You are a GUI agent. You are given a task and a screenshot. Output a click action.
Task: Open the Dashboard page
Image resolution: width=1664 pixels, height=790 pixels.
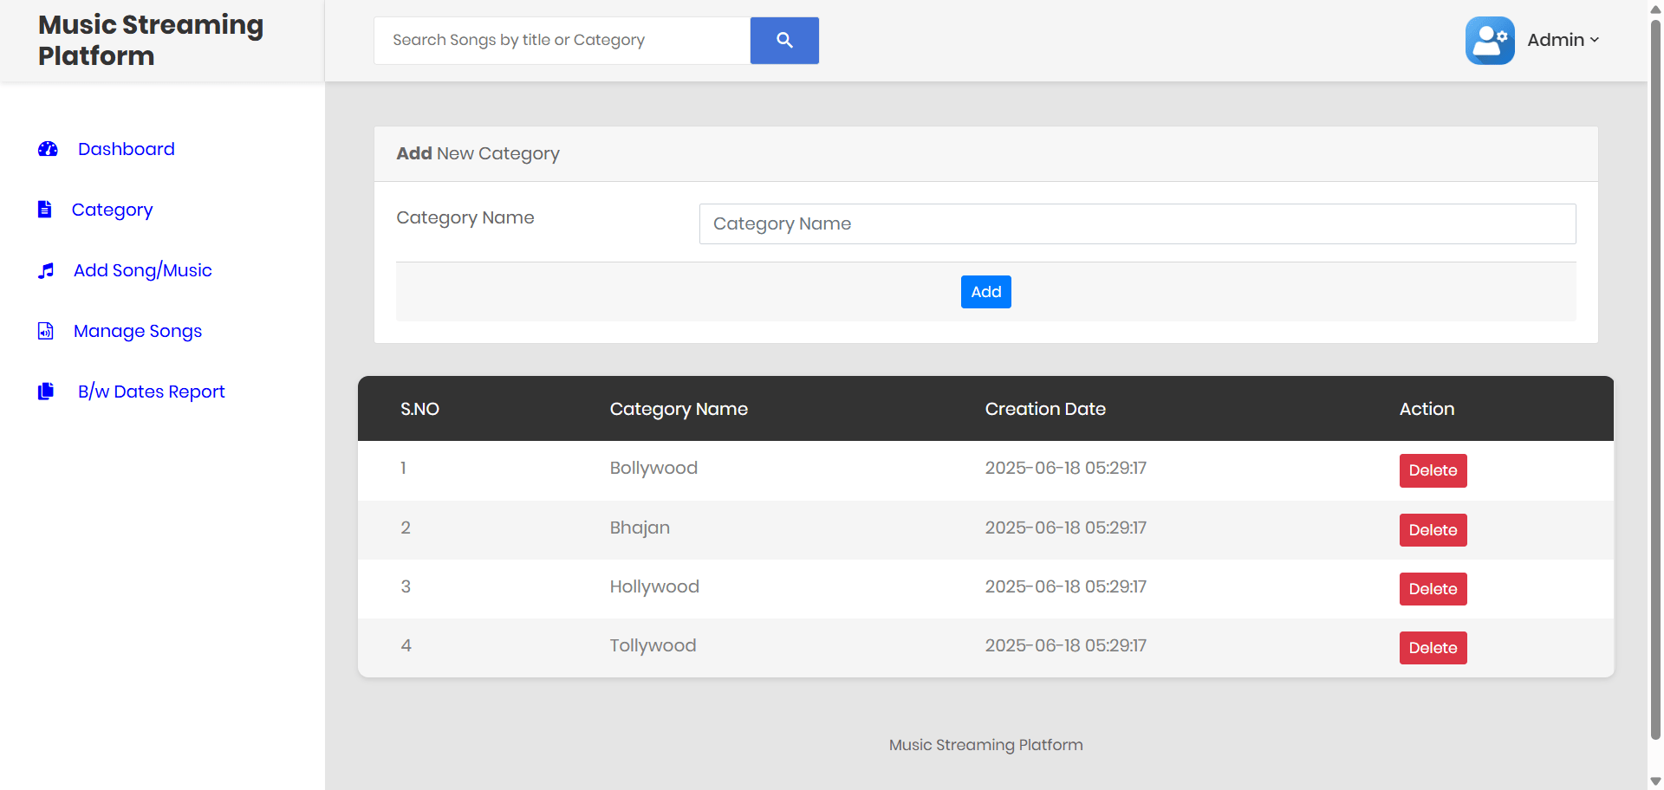coord(126,148)
